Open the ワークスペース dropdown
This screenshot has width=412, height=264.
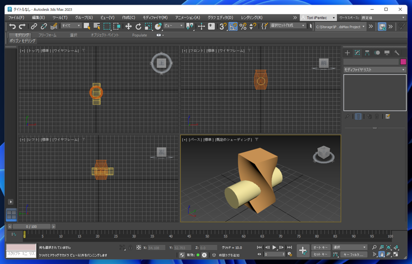pos(383,17)
